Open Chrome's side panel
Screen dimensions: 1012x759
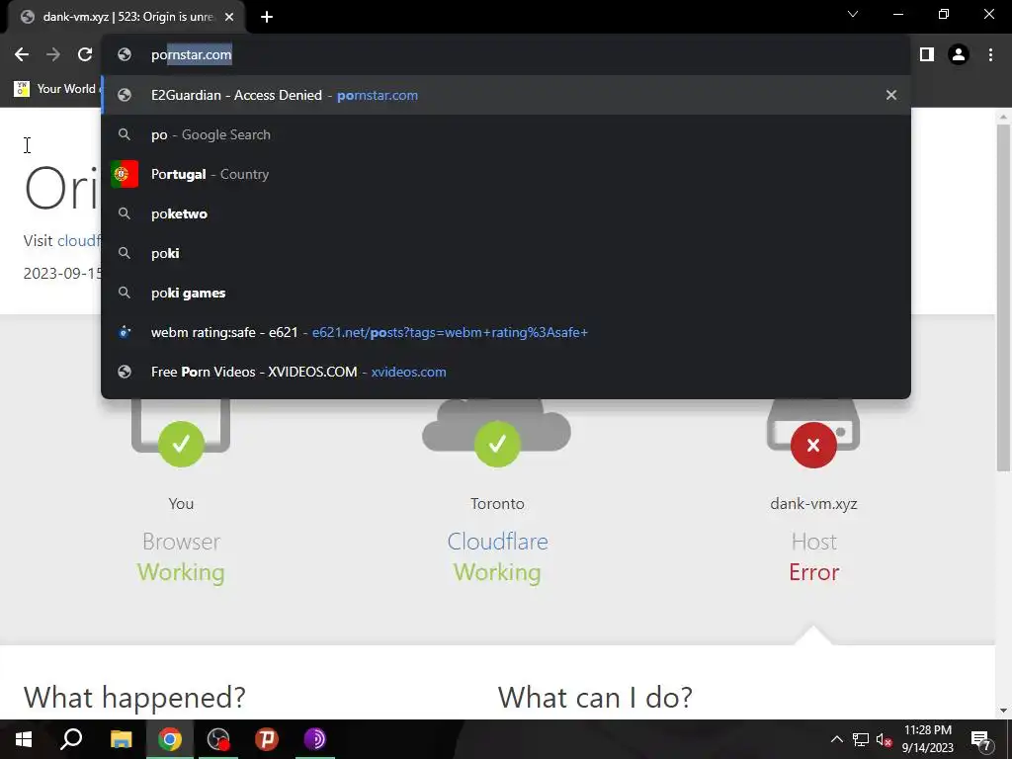(926, 55)
